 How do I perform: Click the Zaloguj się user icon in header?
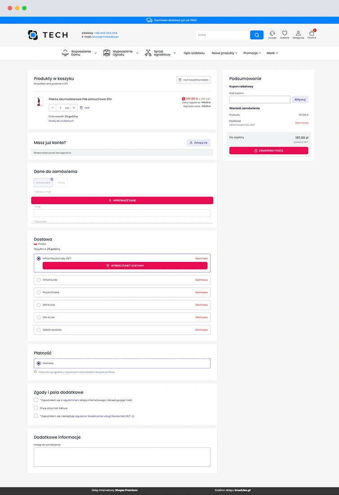tap(298, 33)
